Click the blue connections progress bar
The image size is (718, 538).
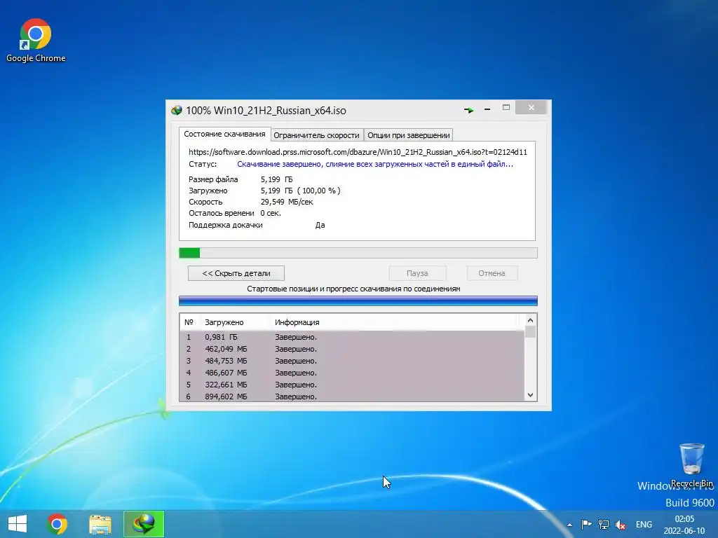pyautogui.click(x=358, y=301)
